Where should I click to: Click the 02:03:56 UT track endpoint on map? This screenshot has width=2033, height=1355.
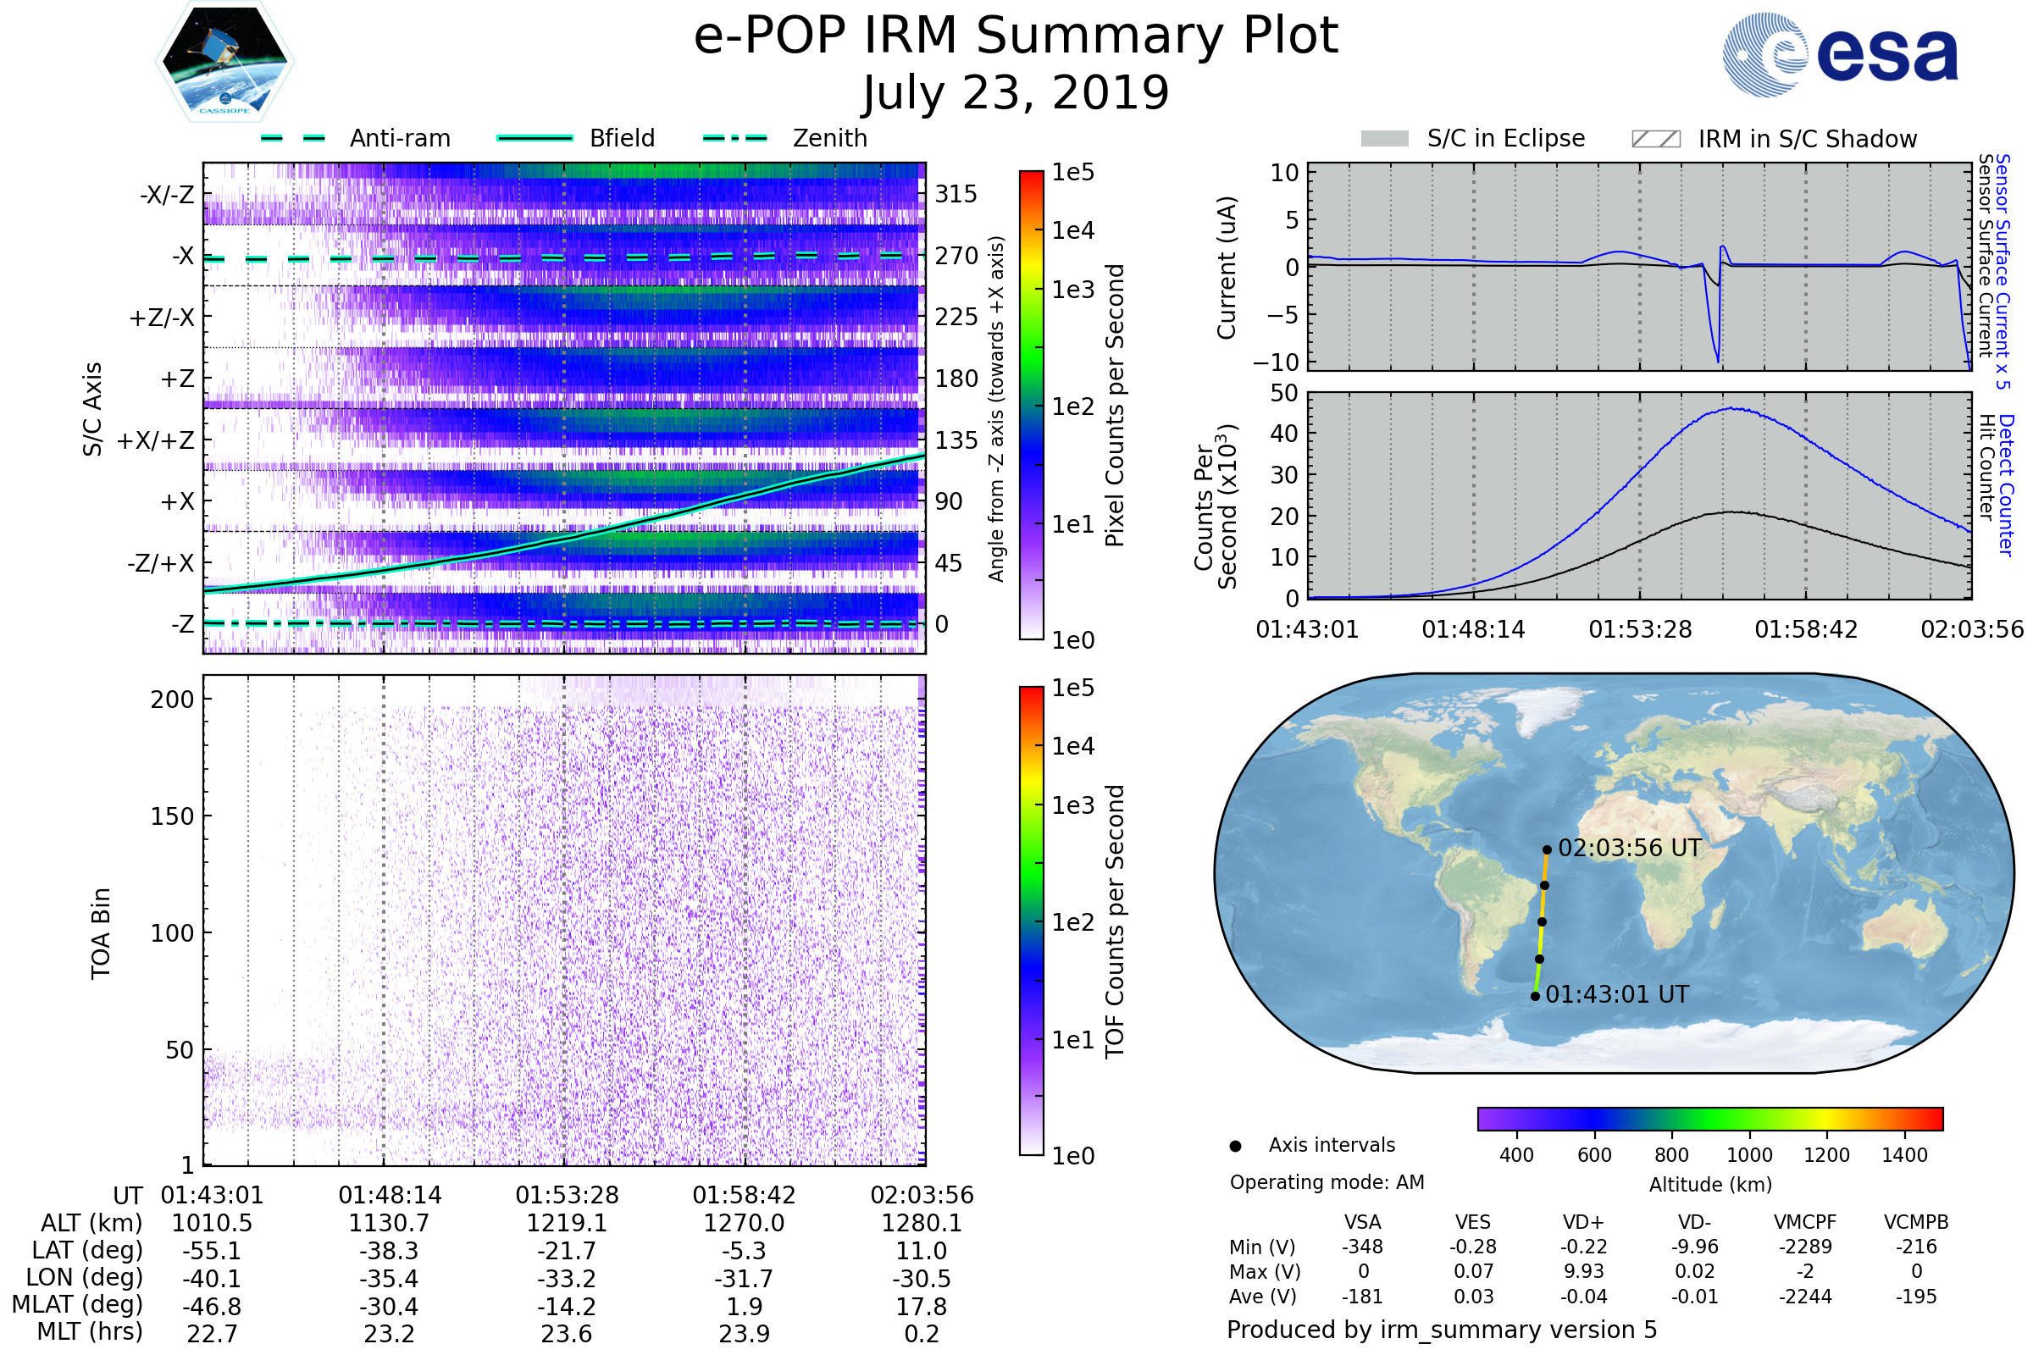click(1547, 850)
